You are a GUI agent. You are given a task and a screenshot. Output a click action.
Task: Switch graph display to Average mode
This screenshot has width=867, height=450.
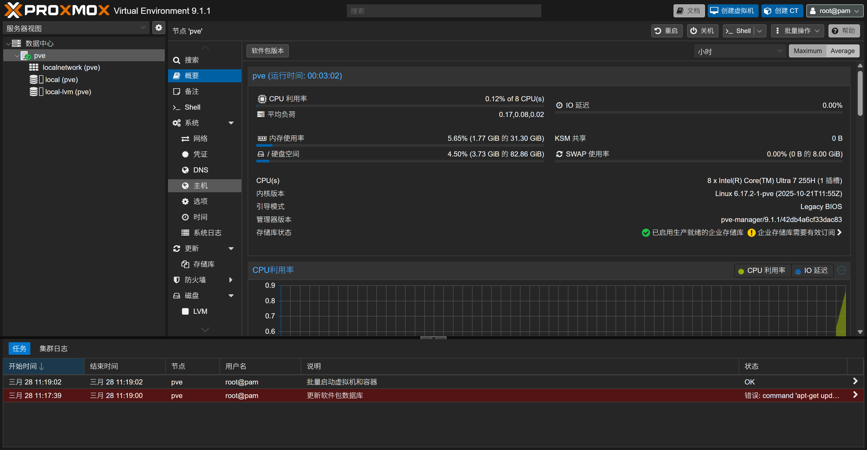(842, 50)
